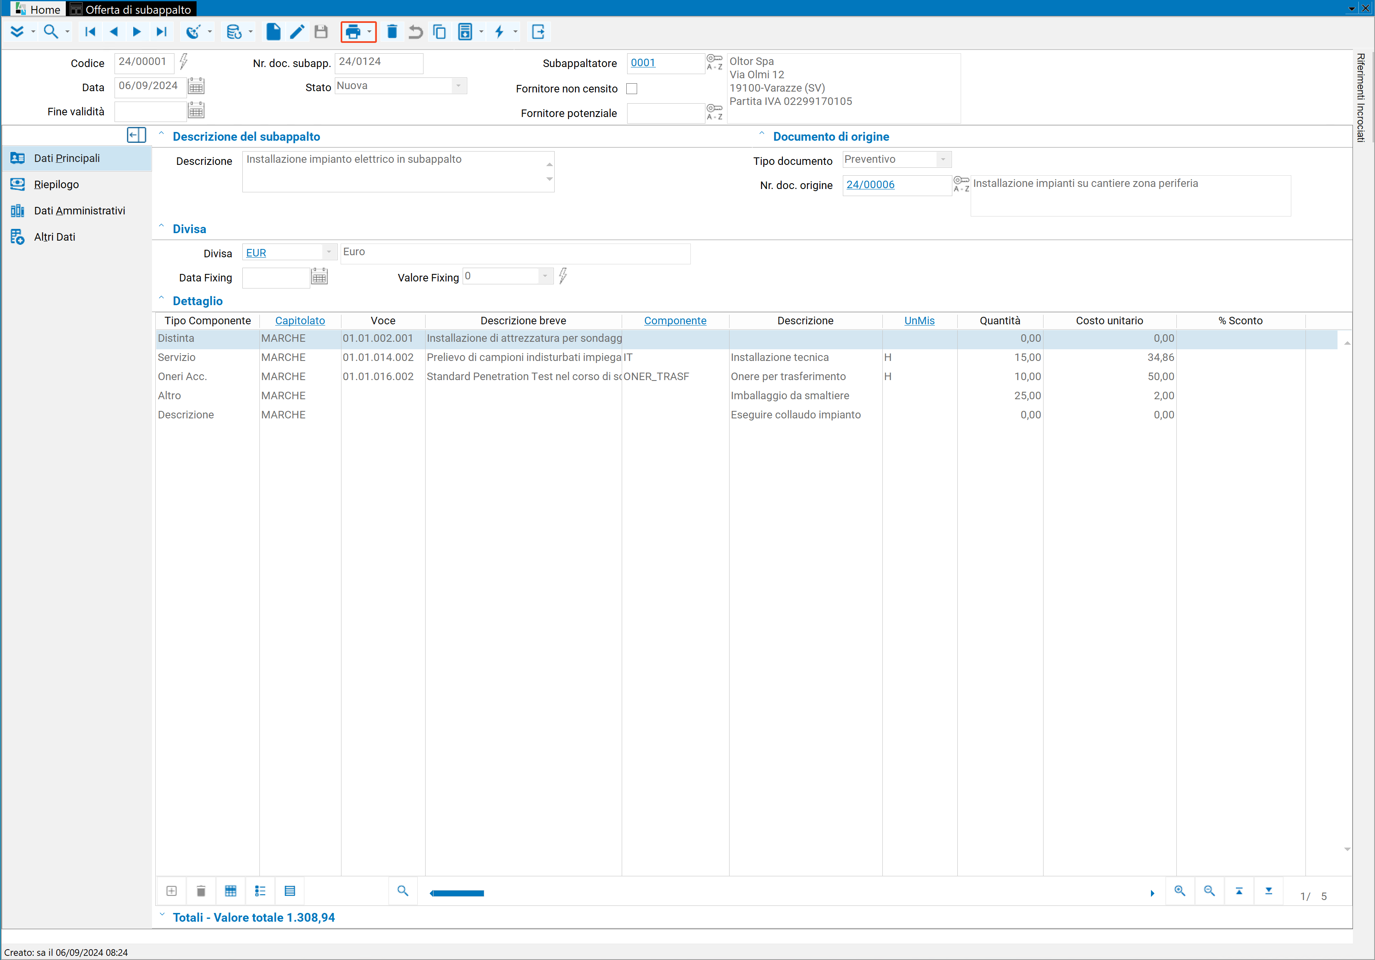
Task: Click the printer icon
Action: (x=354, y=32)
